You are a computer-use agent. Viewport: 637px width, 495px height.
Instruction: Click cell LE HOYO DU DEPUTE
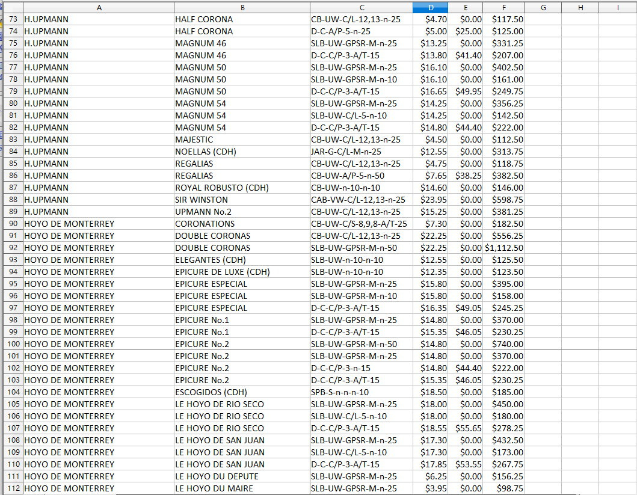coord(242,476)
